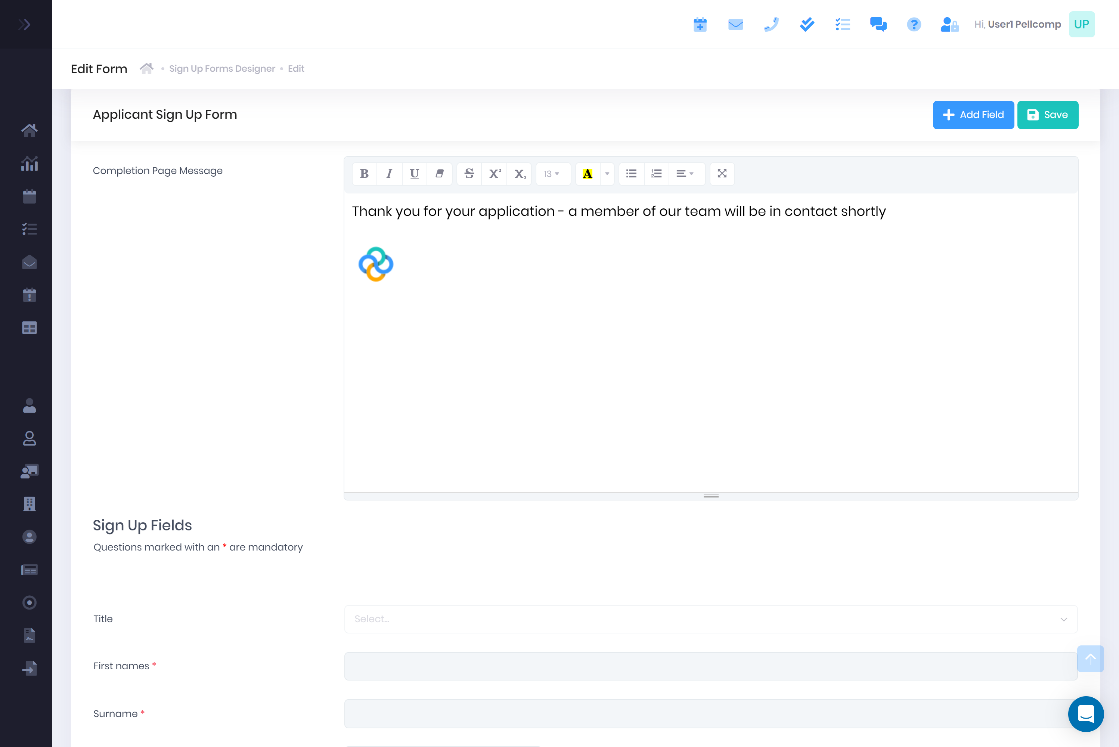1119x747 pixels.
Task: Click the First names input field
Action: click(711, 666)
